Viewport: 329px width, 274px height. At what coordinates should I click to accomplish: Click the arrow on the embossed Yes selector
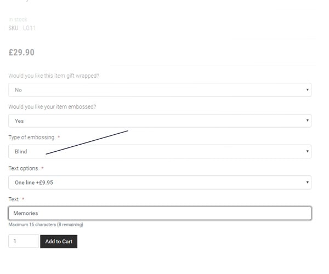(307, 121)
